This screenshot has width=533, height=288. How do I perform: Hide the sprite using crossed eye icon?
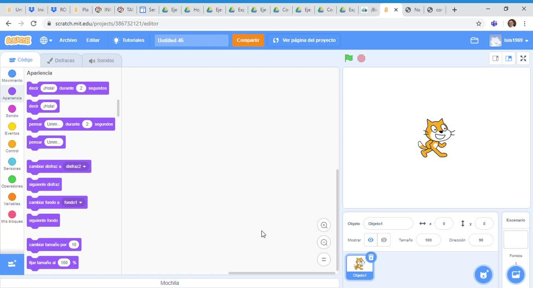384,240
